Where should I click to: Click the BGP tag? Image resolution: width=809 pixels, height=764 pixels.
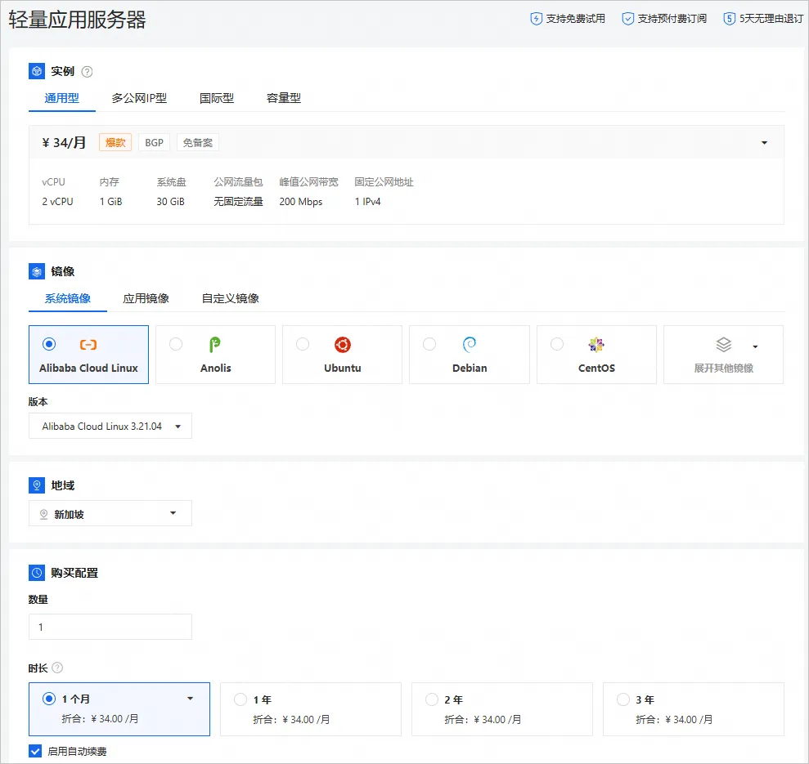tap(155, 142)
